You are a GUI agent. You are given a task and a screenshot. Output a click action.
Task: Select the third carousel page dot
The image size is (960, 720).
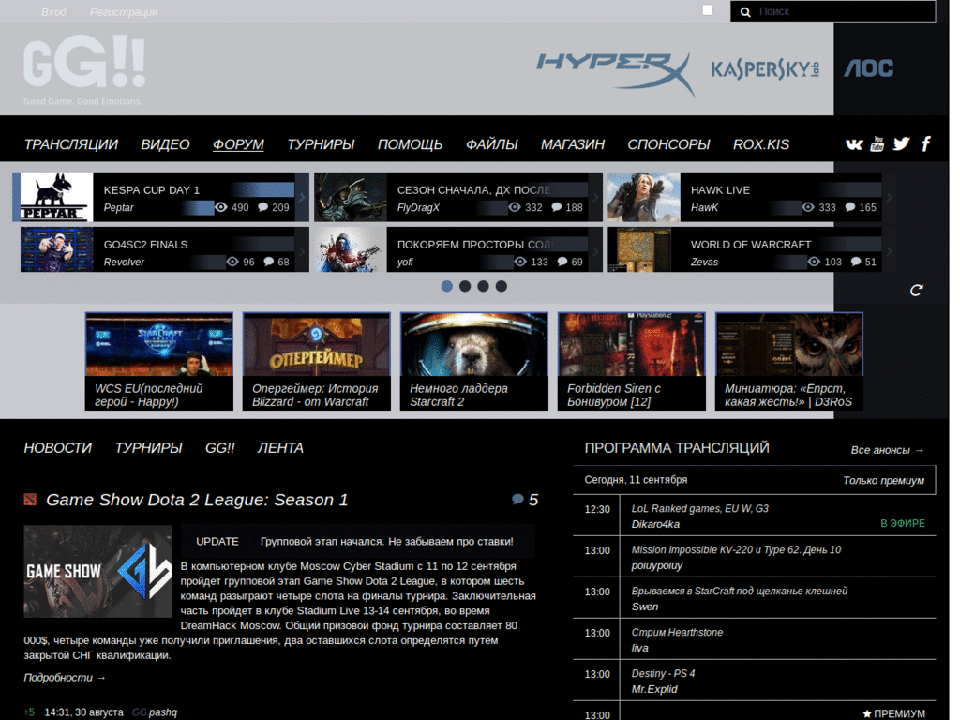(x=483, y=286)
